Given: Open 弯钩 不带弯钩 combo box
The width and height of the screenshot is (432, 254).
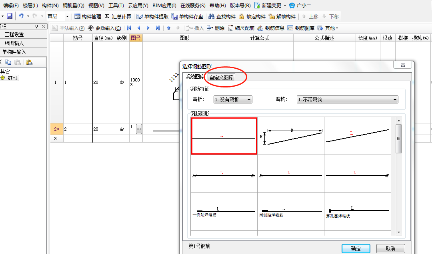Looking at the screenshot, I should [348, 99].
